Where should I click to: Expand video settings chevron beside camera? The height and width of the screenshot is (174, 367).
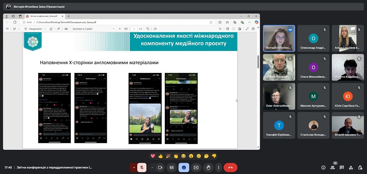point(152,167)
